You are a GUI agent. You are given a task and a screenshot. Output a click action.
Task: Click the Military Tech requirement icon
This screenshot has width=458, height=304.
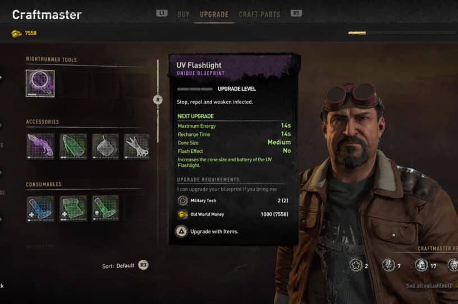(x=182, y=200)
